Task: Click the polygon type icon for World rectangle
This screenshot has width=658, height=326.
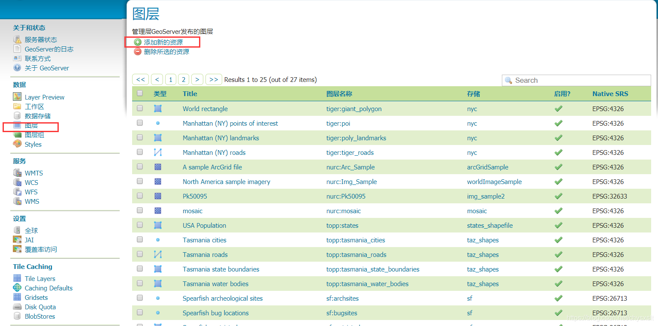Action: 158,109
